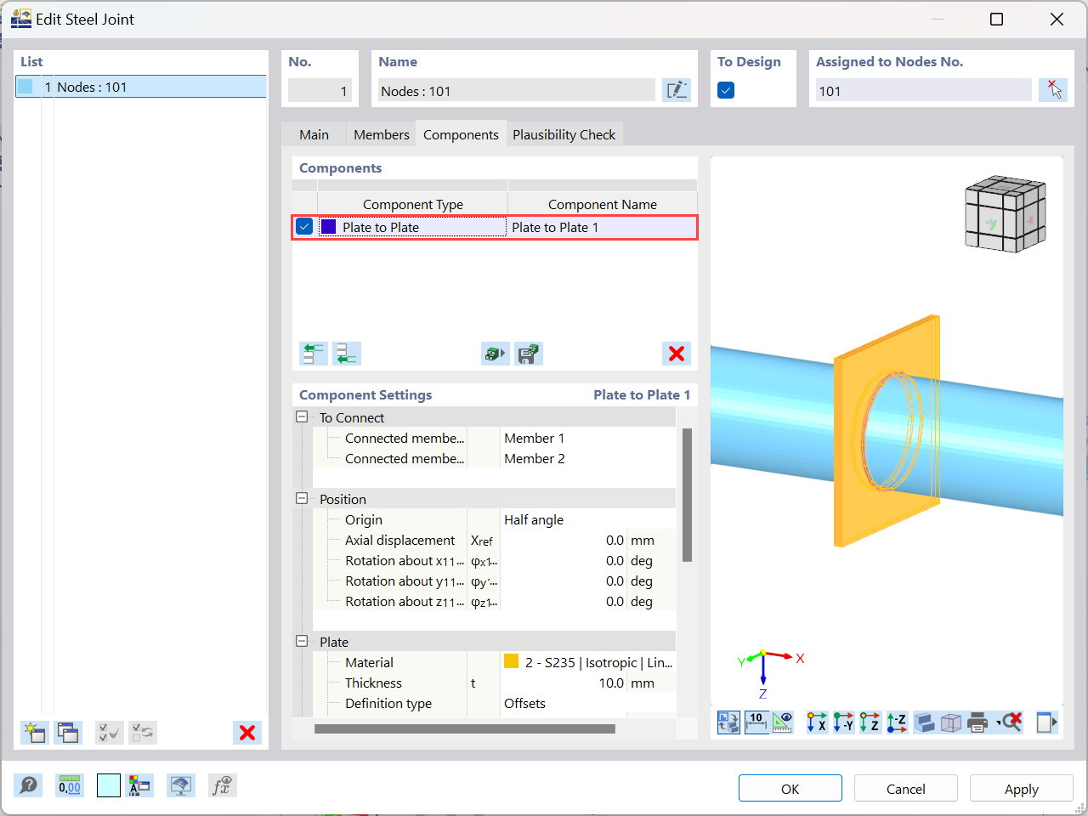The image size is (1088, 816).
Task: Create a new steel joint in the list
Action: coord(34,732)
